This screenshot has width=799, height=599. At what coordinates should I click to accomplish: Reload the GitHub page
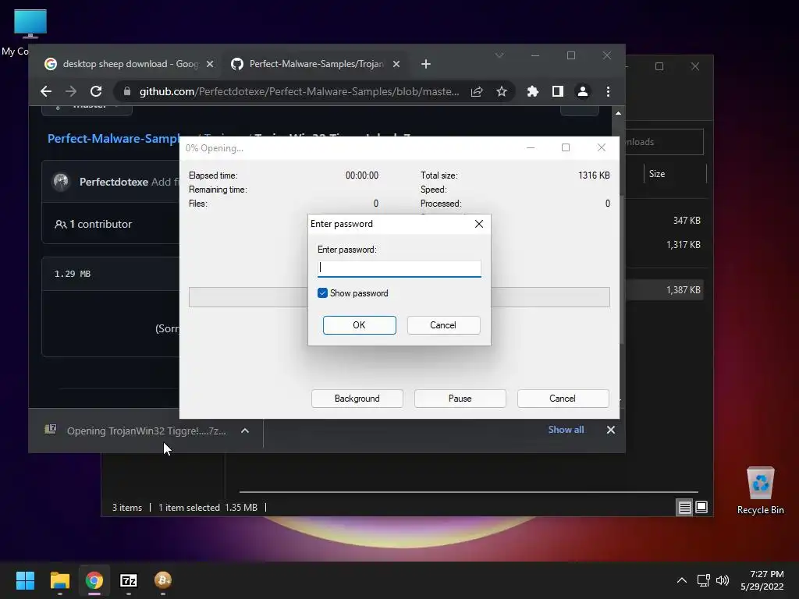click(96, 91)
